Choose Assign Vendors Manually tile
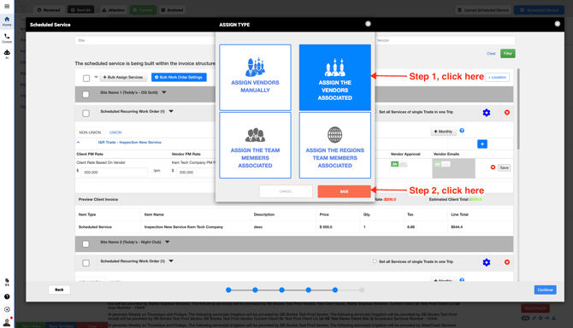The height and width of the screenshot is (328, 573). coord(255,78)
